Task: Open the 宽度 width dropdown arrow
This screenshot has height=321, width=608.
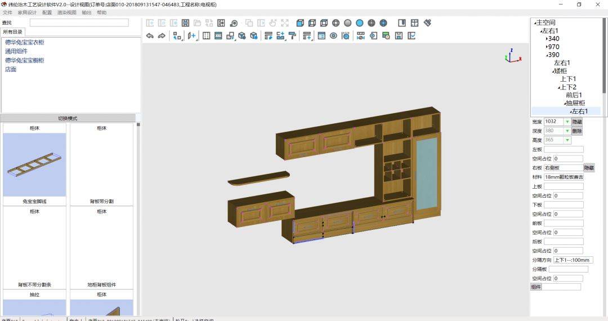Action: tap(567, 122)
